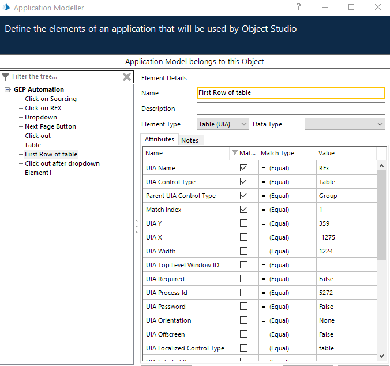Click the Match column filter icon

click(x=234, y=154)
